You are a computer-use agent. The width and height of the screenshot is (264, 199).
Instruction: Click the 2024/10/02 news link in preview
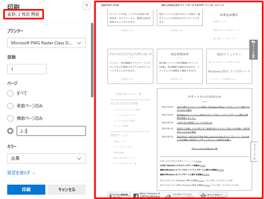212,116
